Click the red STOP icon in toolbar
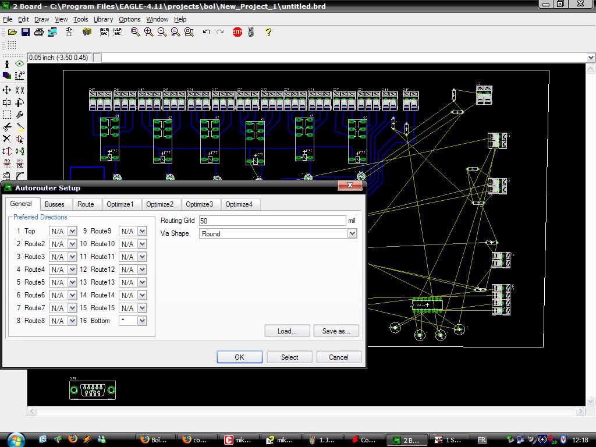 (237, 32)
